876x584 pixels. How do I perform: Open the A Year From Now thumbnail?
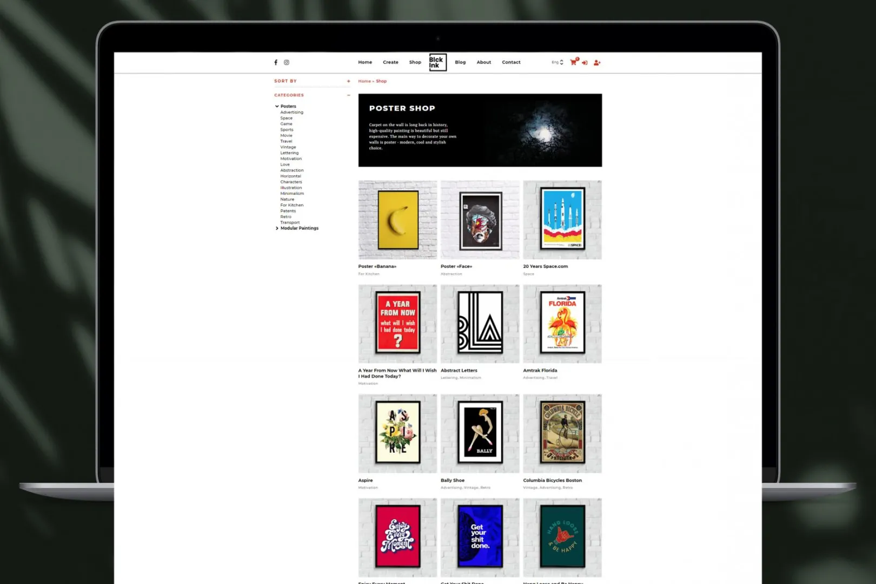[x=397, y=324]
